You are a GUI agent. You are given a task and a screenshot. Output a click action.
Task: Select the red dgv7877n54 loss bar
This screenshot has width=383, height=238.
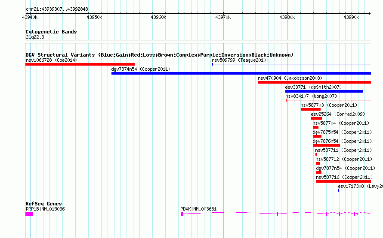[319, 172]
